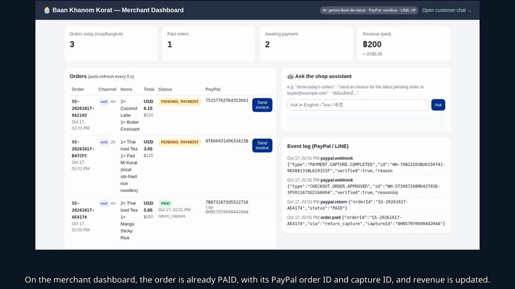Open customer chat link
The image size is (515, 289).
point(447,10)
